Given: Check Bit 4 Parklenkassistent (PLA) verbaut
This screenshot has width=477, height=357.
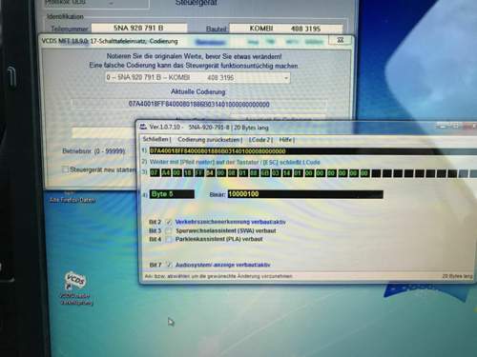Looking at the screenshot, I should click(169, 239).
